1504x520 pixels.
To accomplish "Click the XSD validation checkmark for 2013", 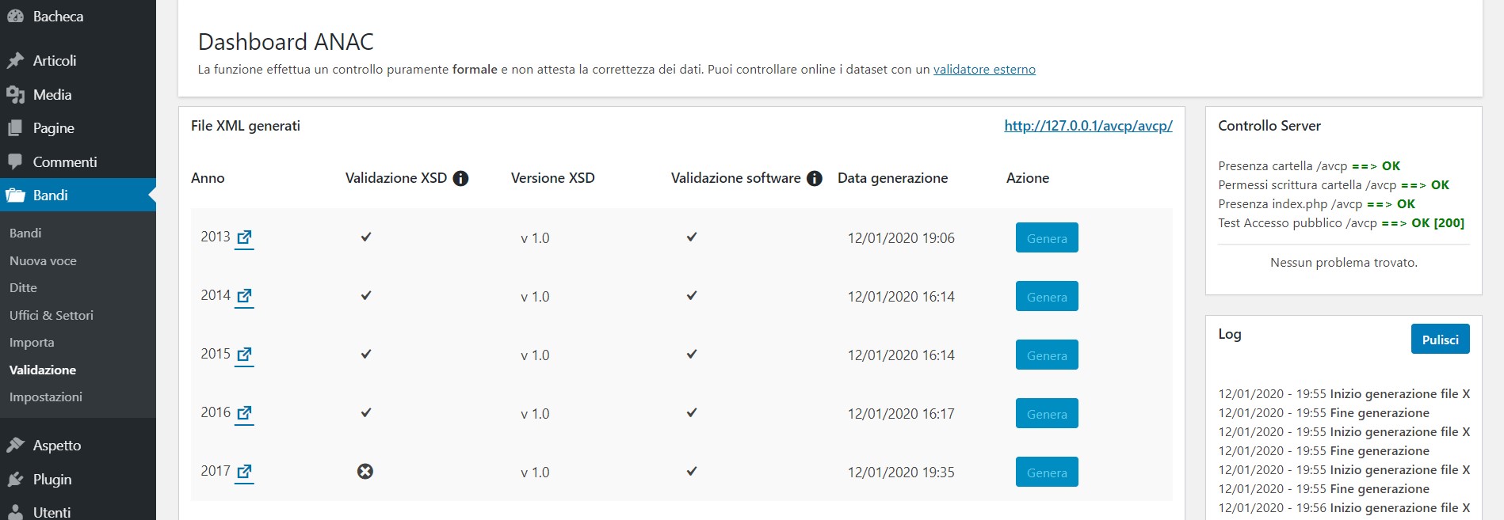I will [366, 237].
